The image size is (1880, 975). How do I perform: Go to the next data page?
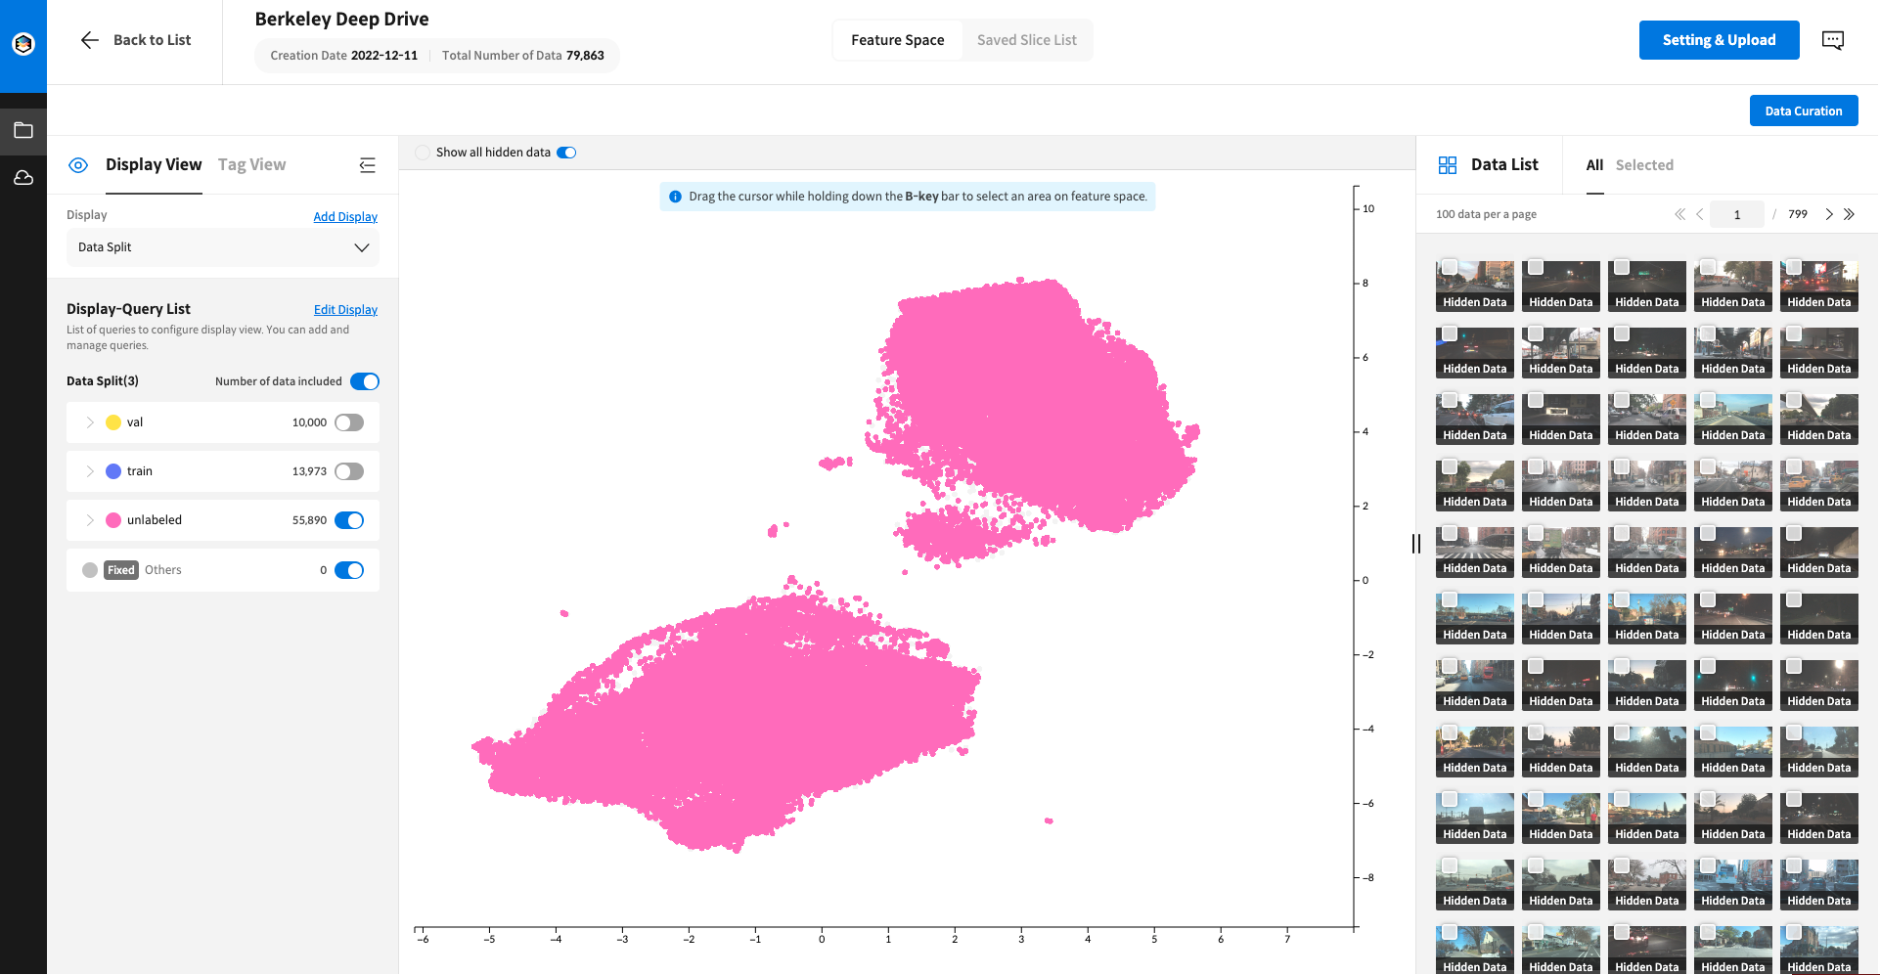pos(1829,214)
